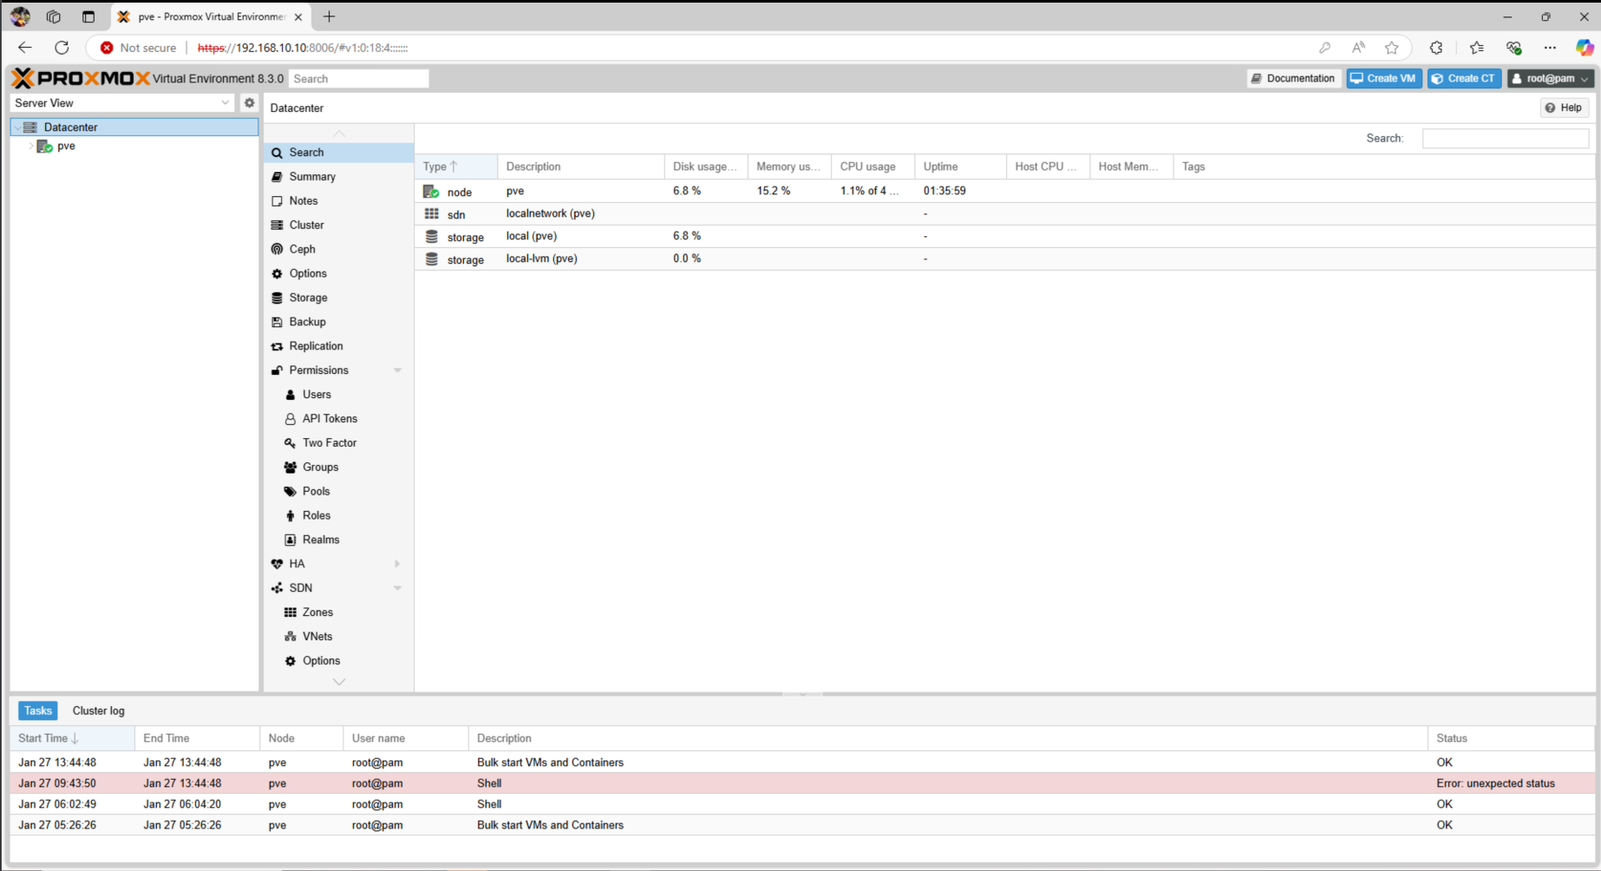1601x871 pixels.
Task: Collapse the SDN submenu arrow
Action: pyautogui.click(x=397, y=588)
